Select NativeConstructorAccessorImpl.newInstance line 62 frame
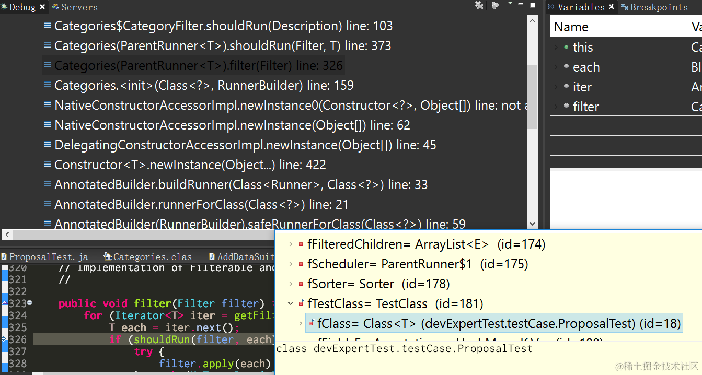702x375 pixels. [x=232, y=125]
